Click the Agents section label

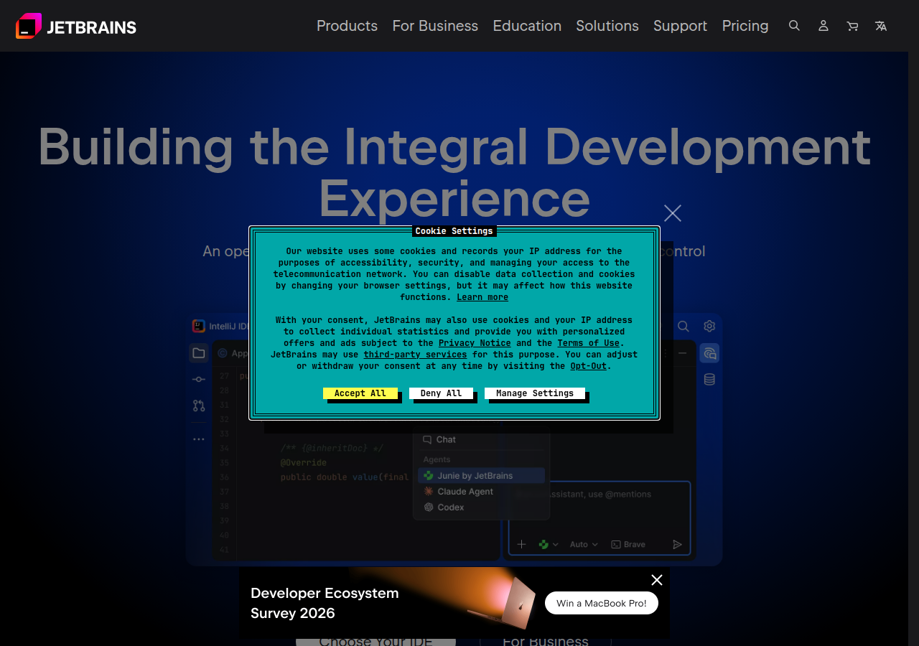(x=437, y=459)
